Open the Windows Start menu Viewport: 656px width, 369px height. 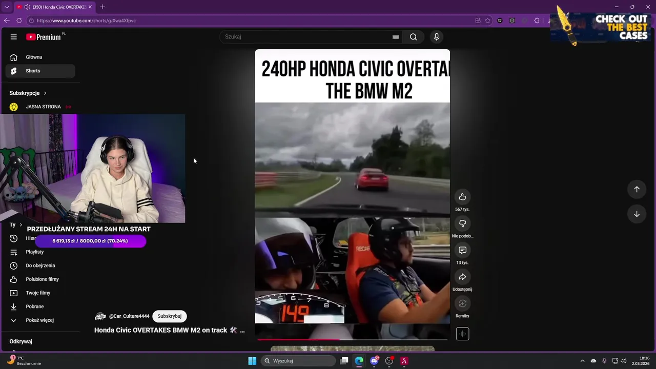point(252,361)
